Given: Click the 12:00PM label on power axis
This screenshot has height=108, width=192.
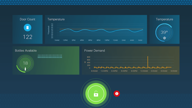Looking at the screenshot, I should click(104, 71).
